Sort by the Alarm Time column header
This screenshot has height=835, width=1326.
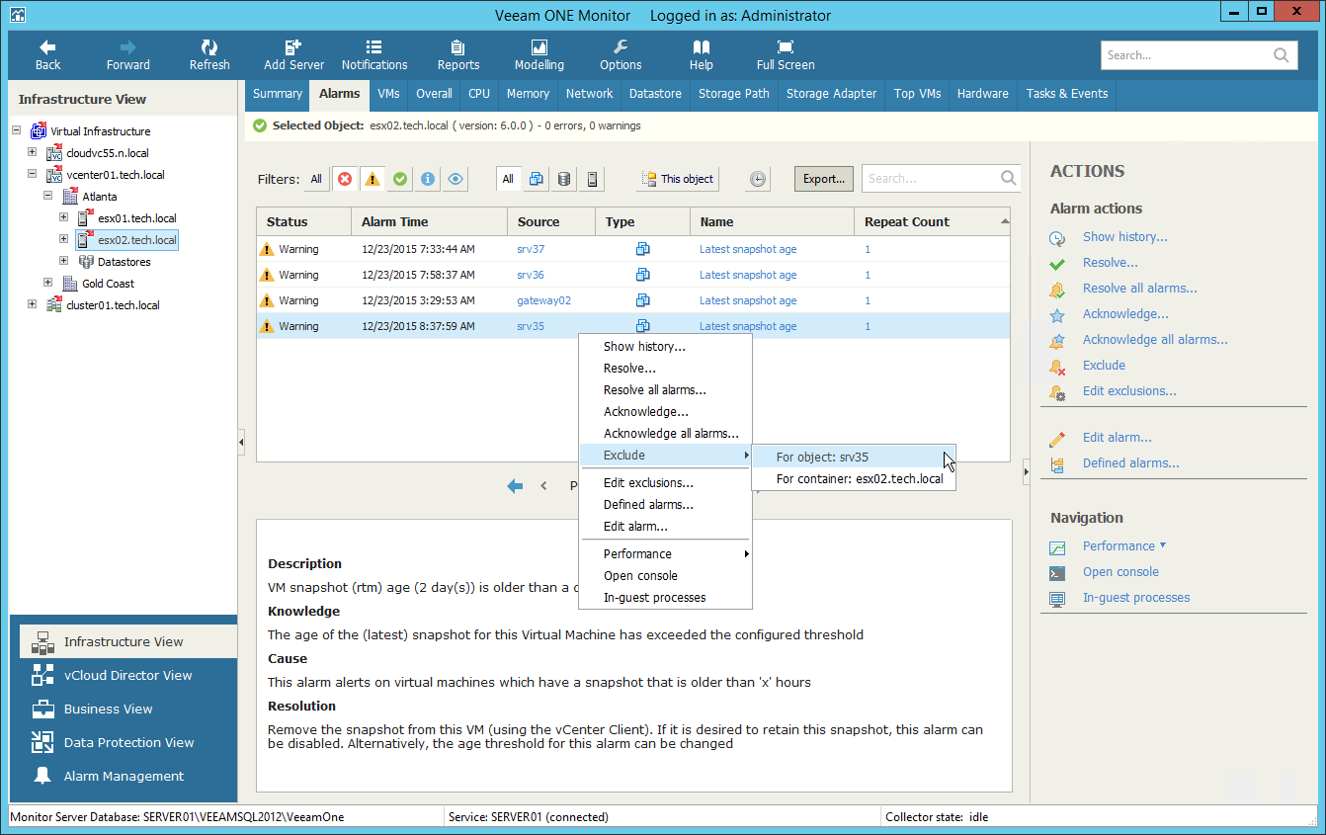coord(429,222)
